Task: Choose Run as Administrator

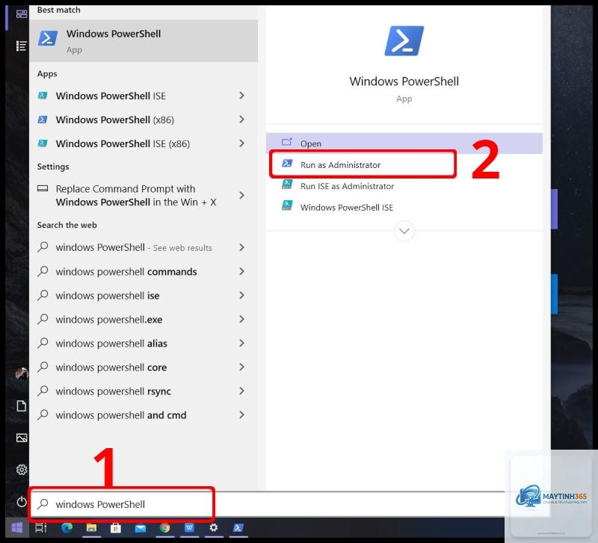Action: coord(404,164)
